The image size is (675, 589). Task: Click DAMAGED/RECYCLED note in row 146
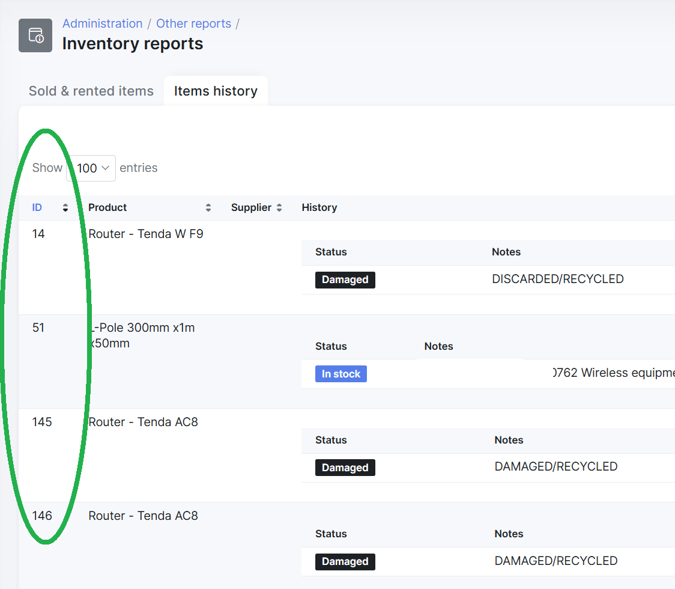click(556, 561)
